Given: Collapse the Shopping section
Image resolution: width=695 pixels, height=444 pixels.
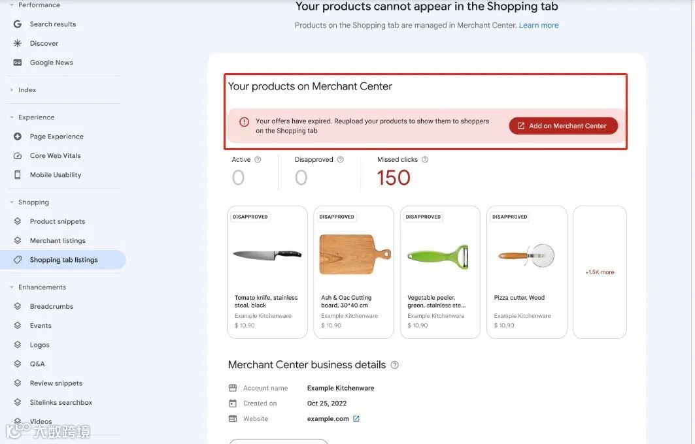Looking at the screenshot, I should pyautogui.click(x=12, y=202).
